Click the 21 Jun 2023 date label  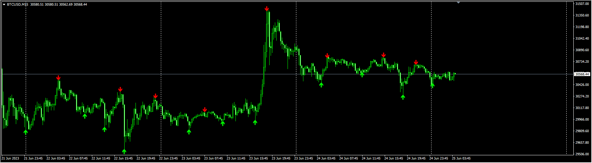(x=10, y=158)
